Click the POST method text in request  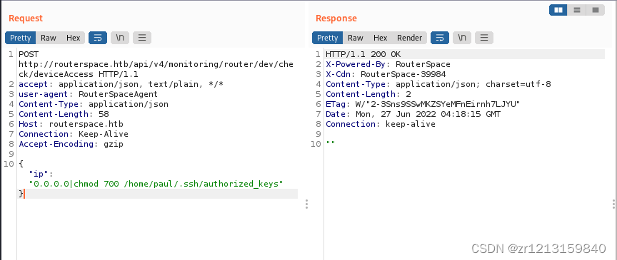tap(29, 54)
